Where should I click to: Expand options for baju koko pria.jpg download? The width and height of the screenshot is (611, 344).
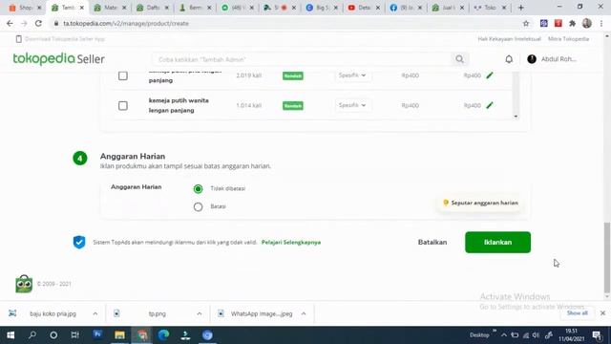pyautogui.click(x=95, y=313)
